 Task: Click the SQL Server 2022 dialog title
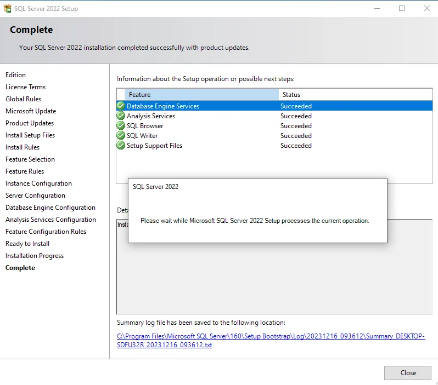tap(155, 187)
